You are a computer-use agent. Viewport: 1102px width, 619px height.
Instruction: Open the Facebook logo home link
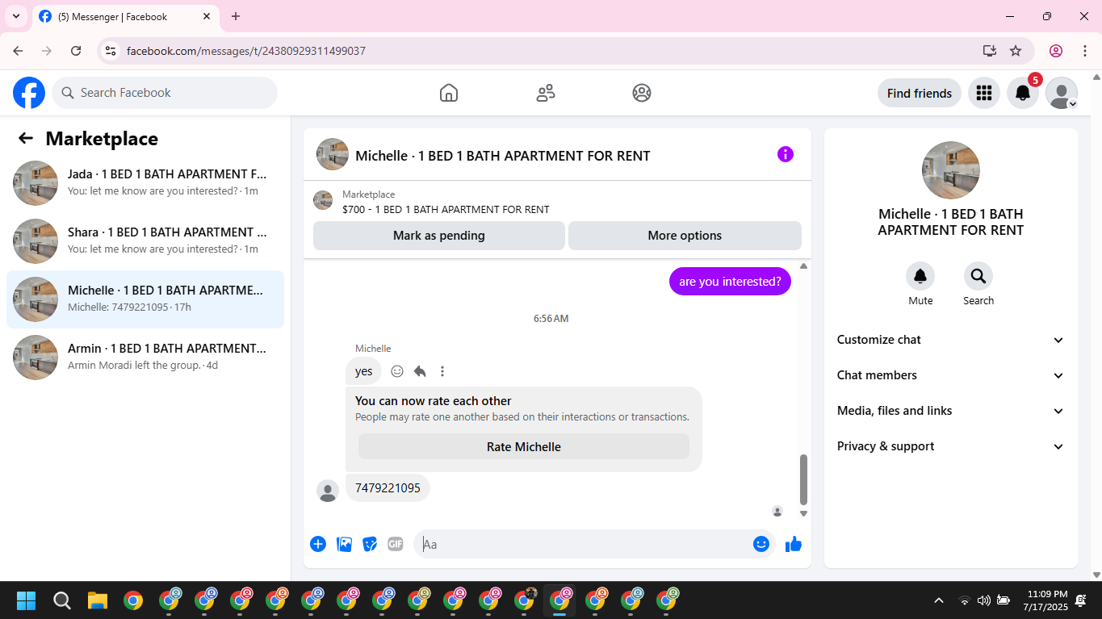tap(29, 93)
